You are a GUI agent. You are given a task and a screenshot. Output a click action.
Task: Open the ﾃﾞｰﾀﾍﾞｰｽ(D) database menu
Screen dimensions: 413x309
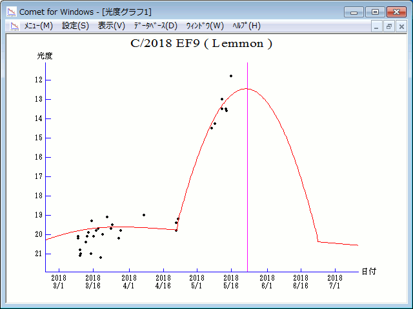(x=155, y=26)
